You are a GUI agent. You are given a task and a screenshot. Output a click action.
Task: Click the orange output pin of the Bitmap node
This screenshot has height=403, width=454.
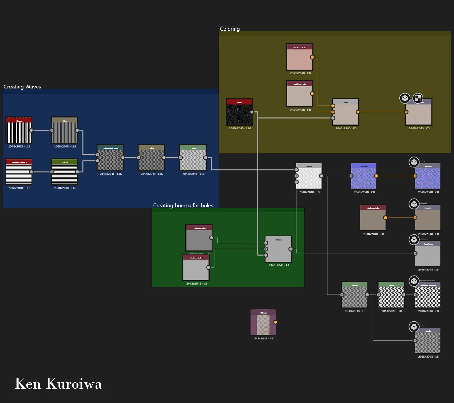(276, 322)
